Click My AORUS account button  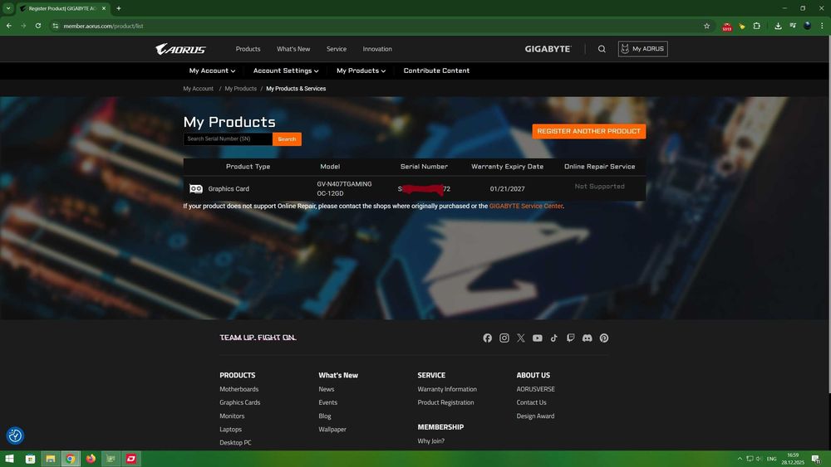point(643,49)
